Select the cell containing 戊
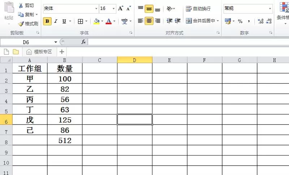The height and width of the screenshot is (175, 289). pos(30,120)
